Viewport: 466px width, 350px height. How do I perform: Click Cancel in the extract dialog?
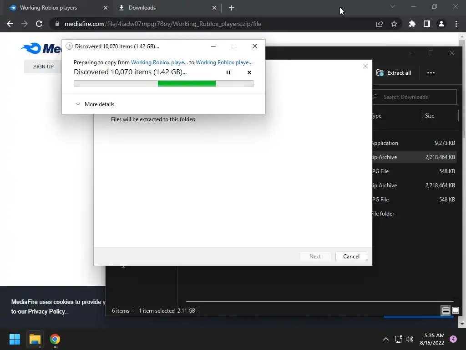pyautogui.click(x=351, y=256)
